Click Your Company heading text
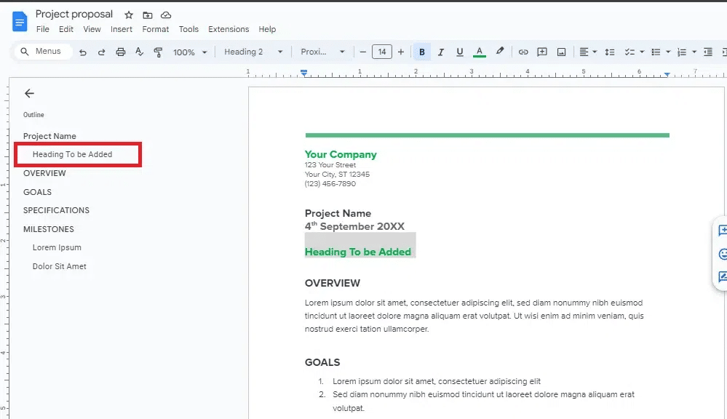This screenshot has height=419, width=727. (341, 154)
